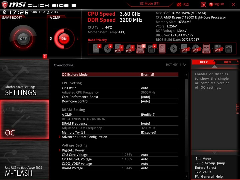The height and width of the screenshot is (180, 240).
Task: Pick the legacy USB hard disk boot icon
Action: [184, 49]
